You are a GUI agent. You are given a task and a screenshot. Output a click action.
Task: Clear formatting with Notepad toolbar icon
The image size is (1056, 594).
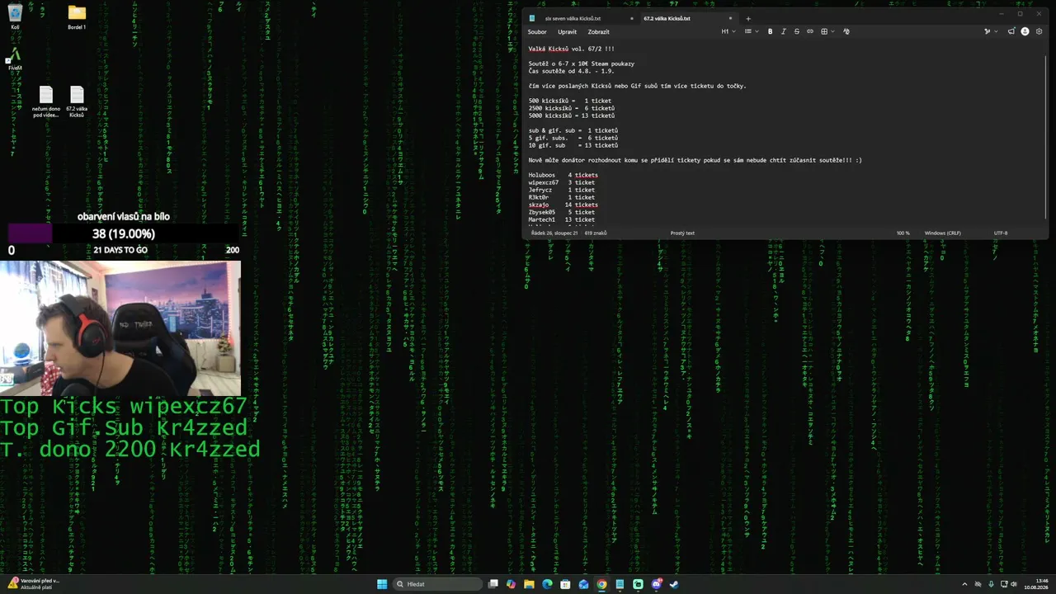pos(846,31)
